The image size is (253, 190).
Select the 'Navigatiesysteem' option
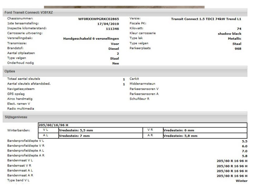click(x=21, y=89)
